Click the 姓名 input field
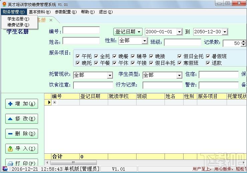The image size is (247, 173). [81, 41]
